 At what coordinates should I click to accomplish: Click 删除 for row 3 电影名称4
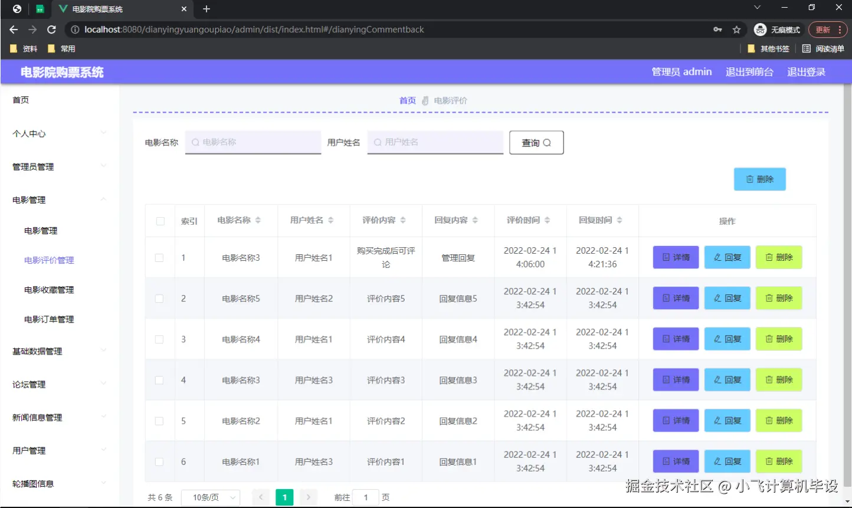tap(779, 339)
